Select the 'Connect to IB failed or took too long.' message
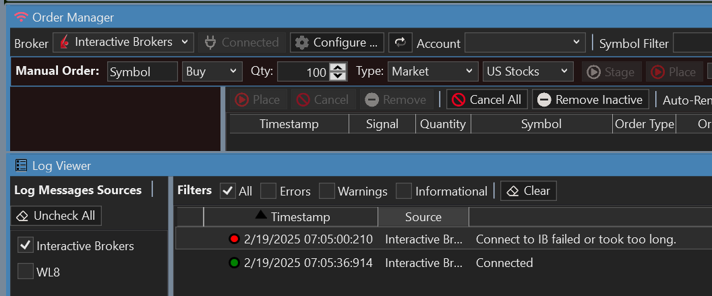This screenshot has height=296, width=712. click(x=576, y=239)
